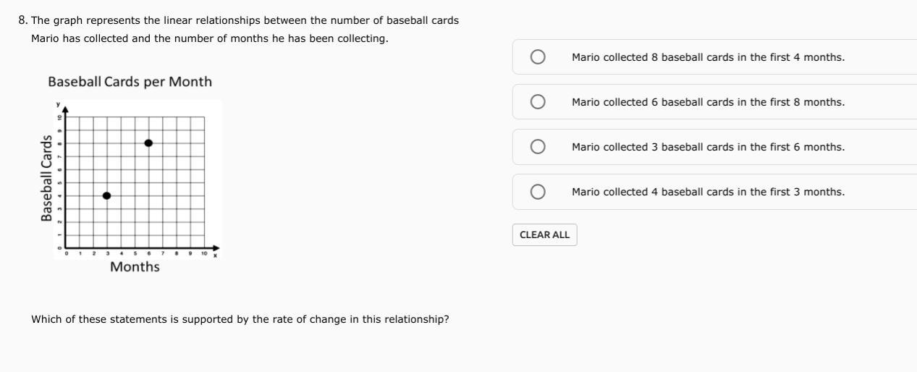
Task: Mark the radio button for 4 cards in 3 months
Action: [538, 192]
